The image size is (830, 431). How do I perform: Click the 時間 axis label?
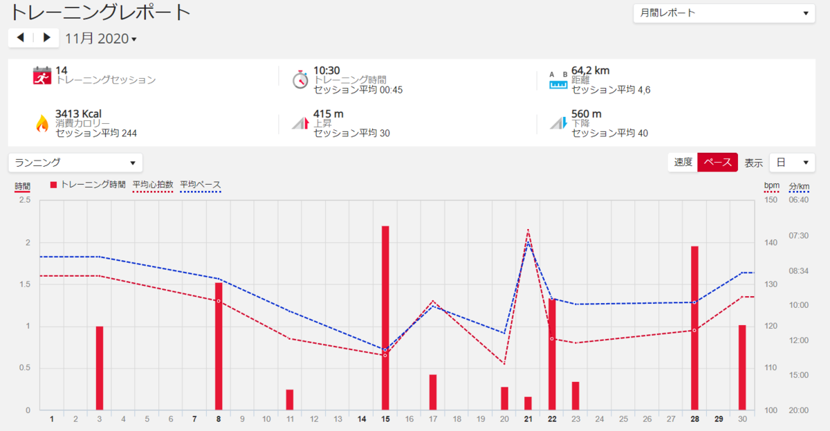pos(22,186)
